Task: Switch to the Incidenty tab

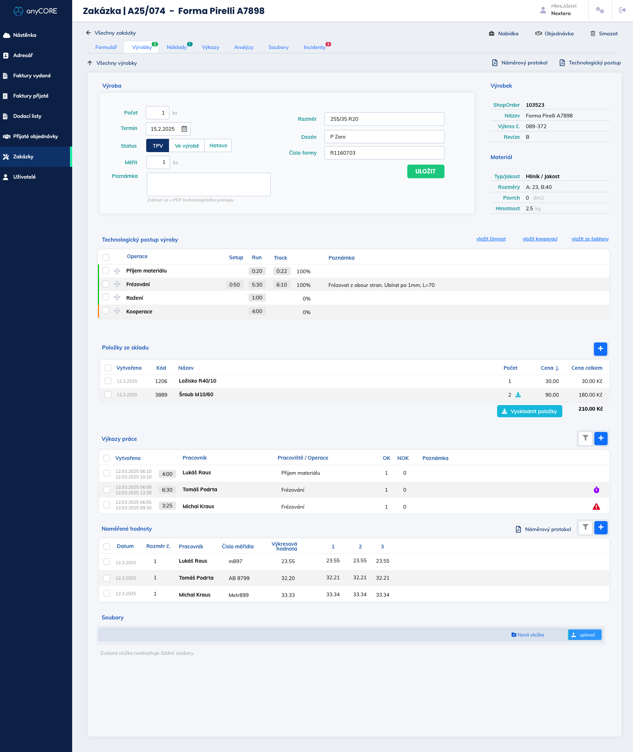Action: coord(314,47)
